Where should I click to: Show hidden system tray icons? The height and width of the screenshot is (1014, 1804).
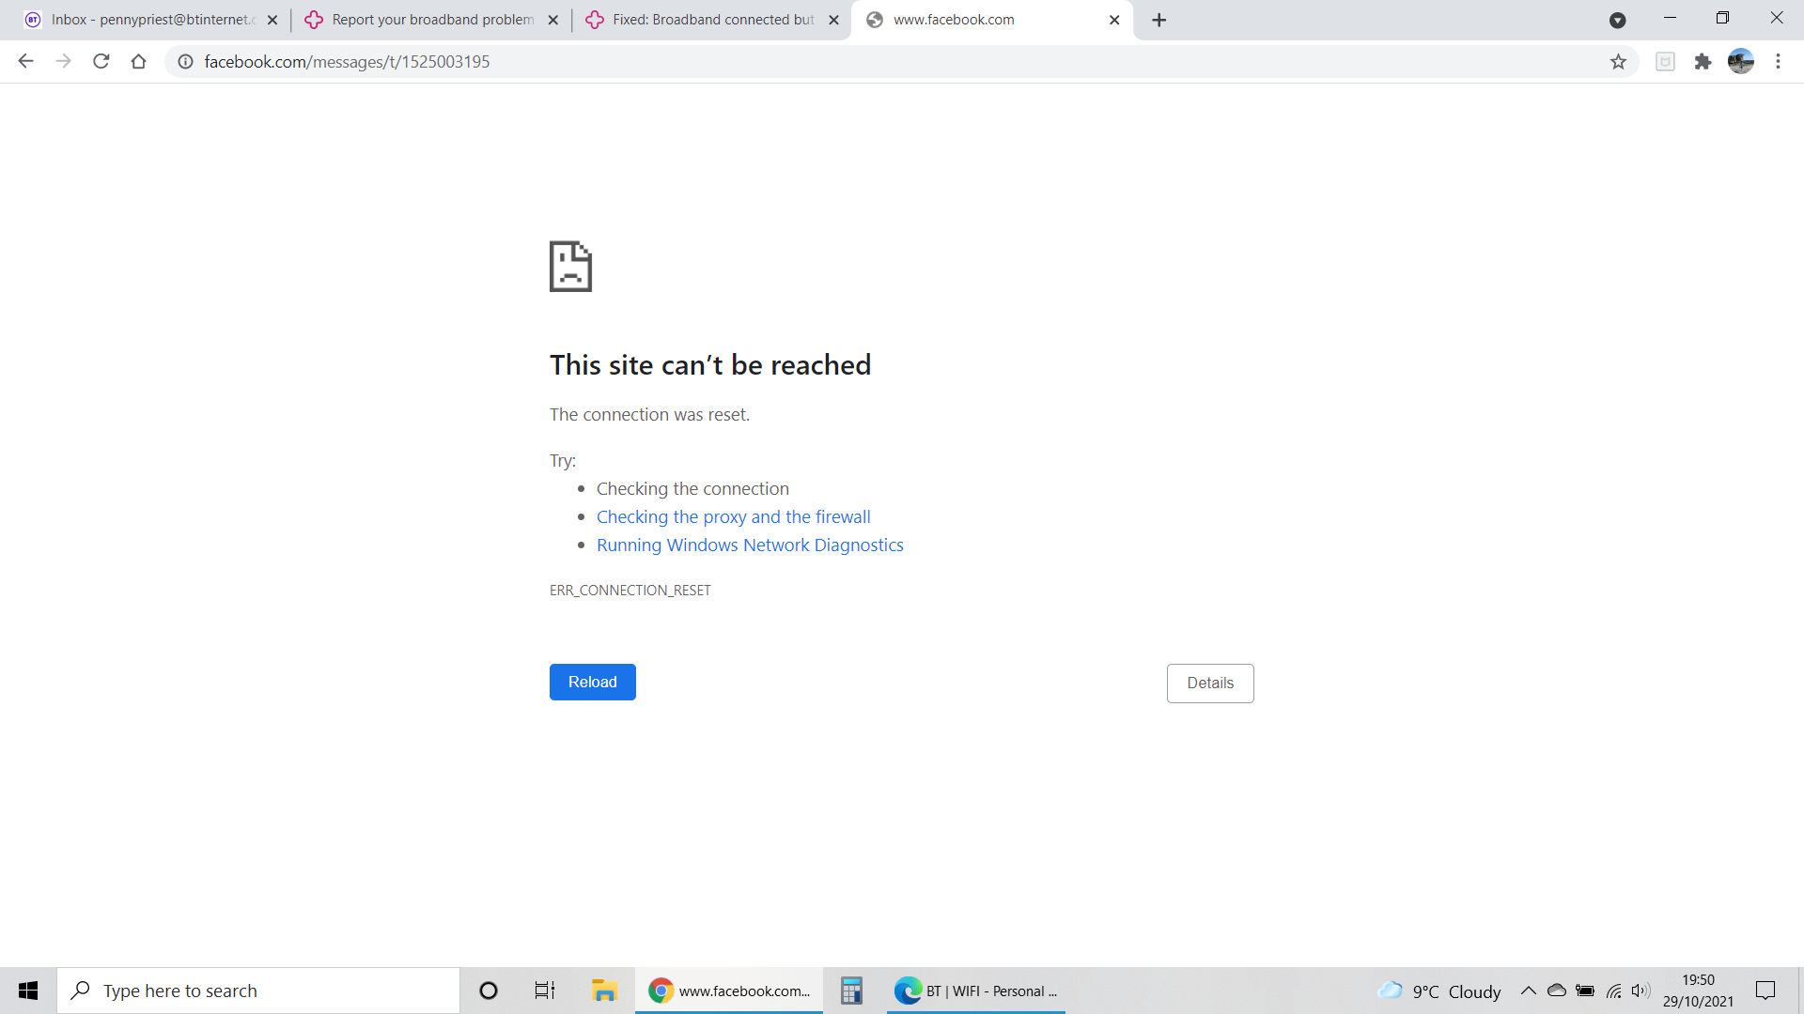click(1528, 991)
